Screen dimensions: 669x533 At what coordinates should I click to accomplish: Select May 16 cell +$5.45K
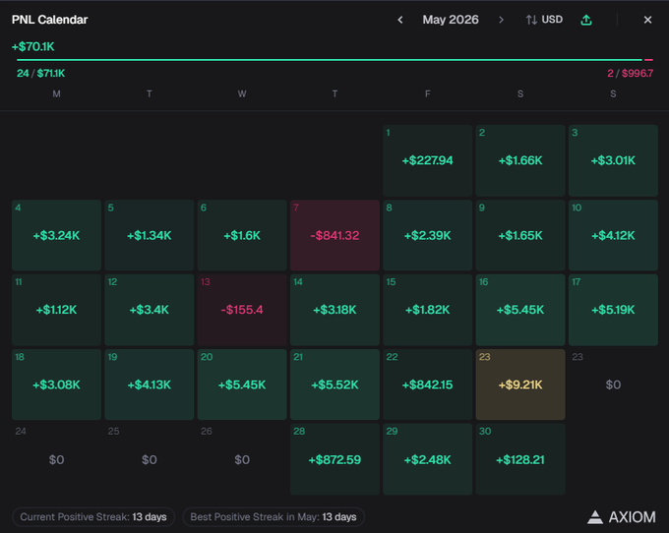(x=520, y=310)
